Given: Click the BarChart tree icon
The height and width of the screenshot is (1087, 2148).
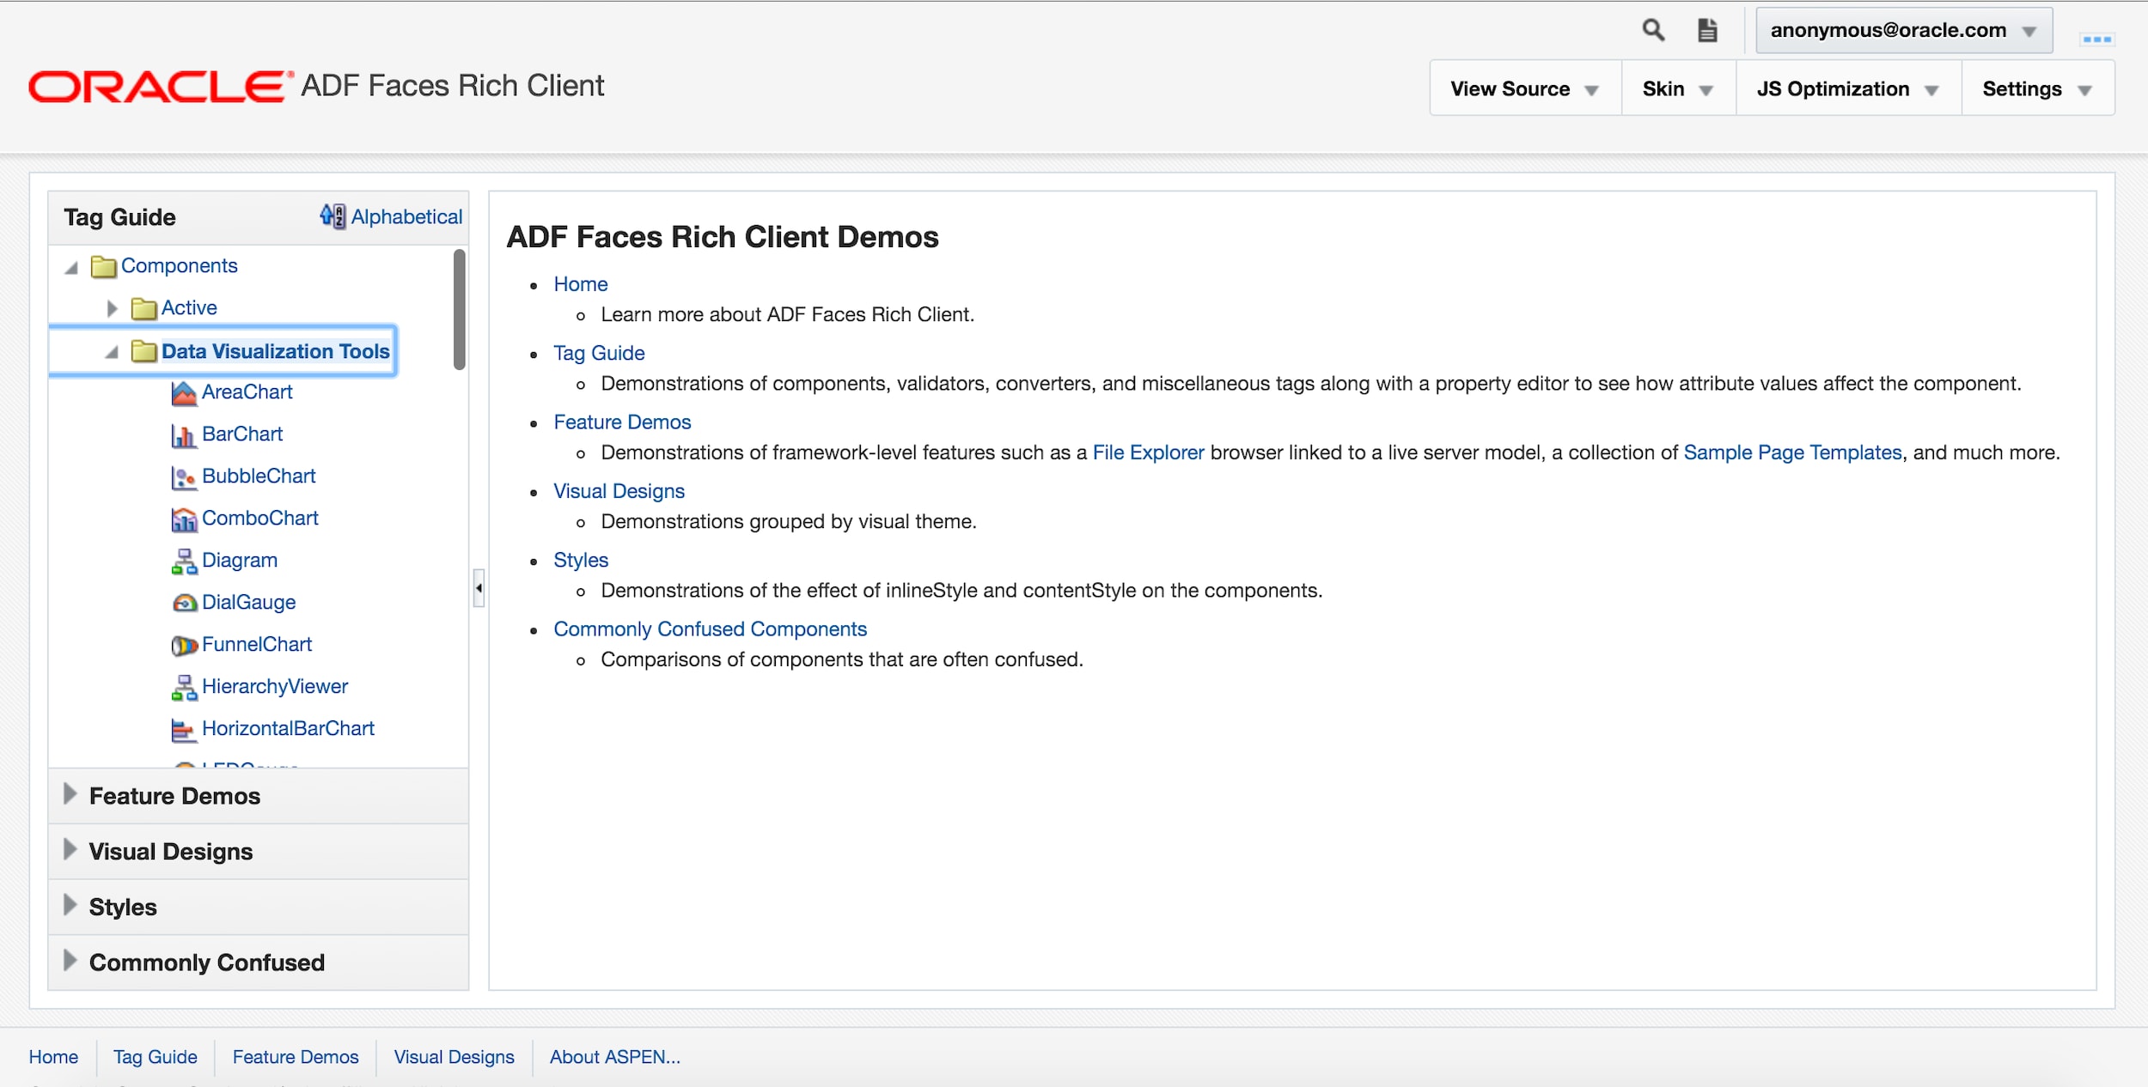Looking at the screenshot, I should tap(183, 435).
